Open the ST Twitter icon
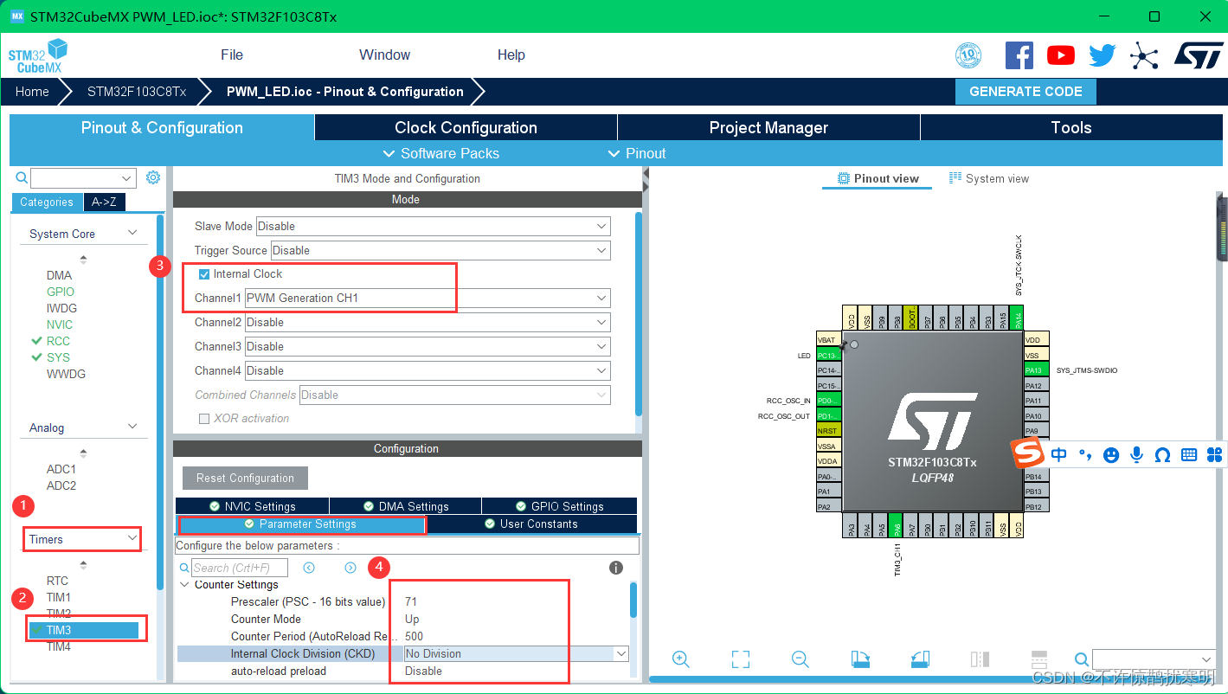 1103,55
